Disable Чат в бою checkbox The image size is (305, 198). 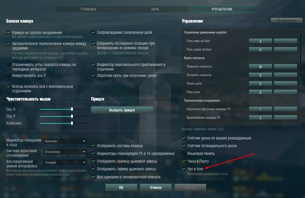184,169
